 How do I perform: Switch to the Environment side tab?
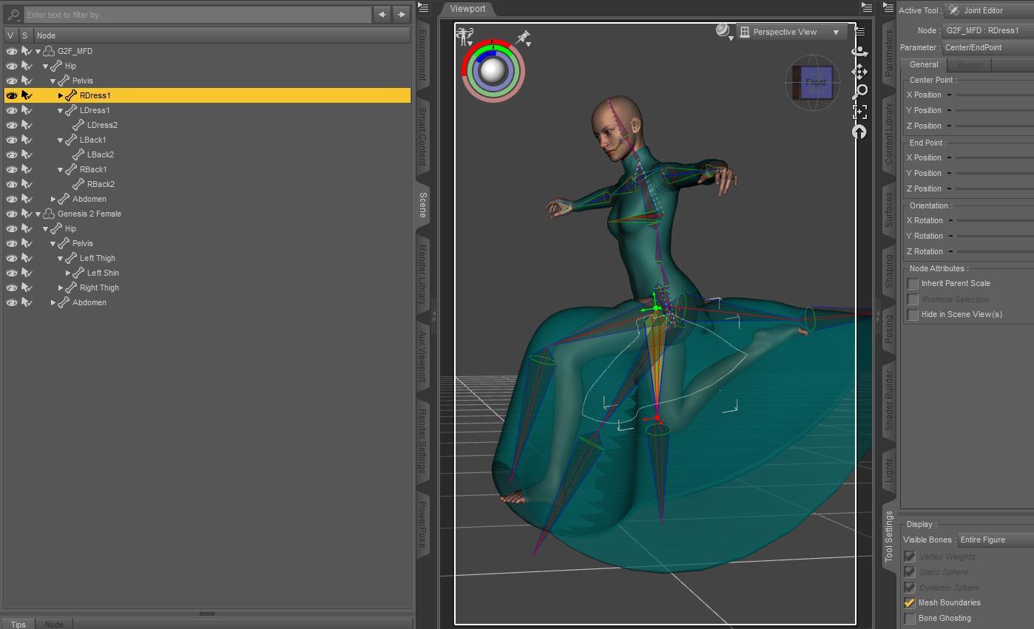[x=423, y=55]
